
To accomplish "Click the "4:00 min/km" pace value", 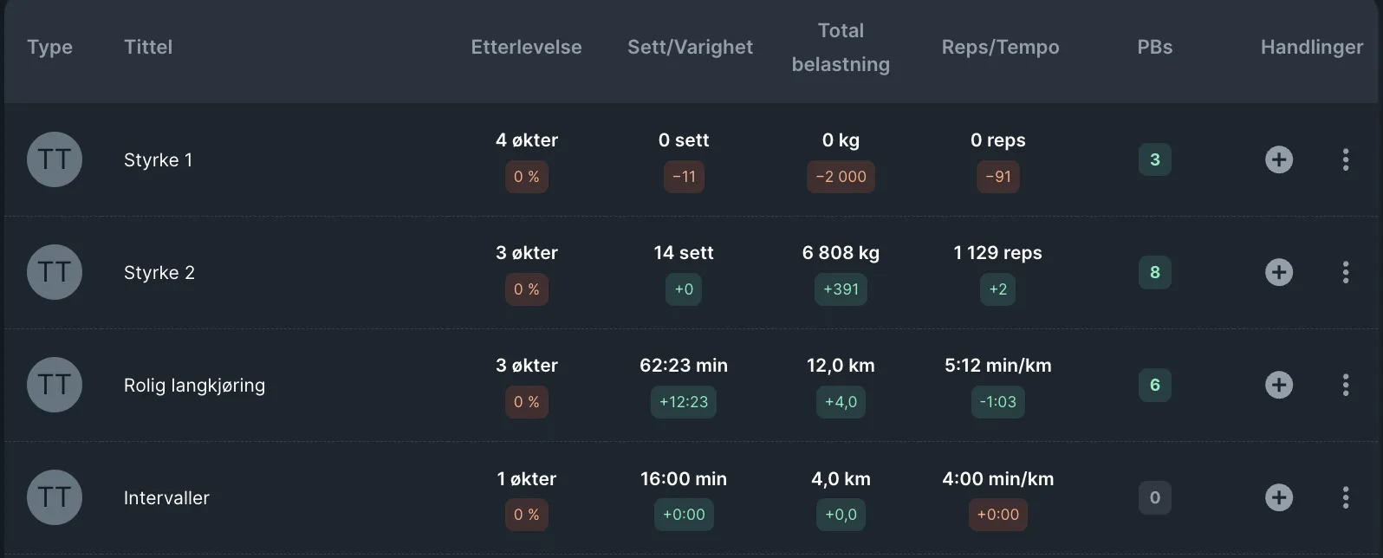I will [x=998, y=478].
